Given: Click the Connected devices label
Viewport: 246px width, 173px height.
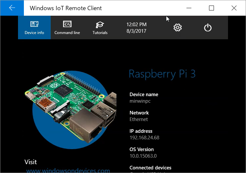Looking at the screenshot, I should pyautogui.click(x=150, y=168).
